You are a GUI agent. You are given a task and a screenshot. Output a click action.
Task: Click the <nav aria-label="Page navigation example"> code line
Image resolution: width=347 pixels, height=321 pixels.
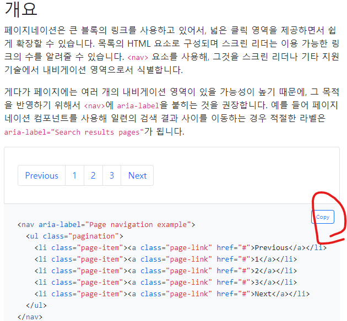pyautogui.click(x=106, y=225)
